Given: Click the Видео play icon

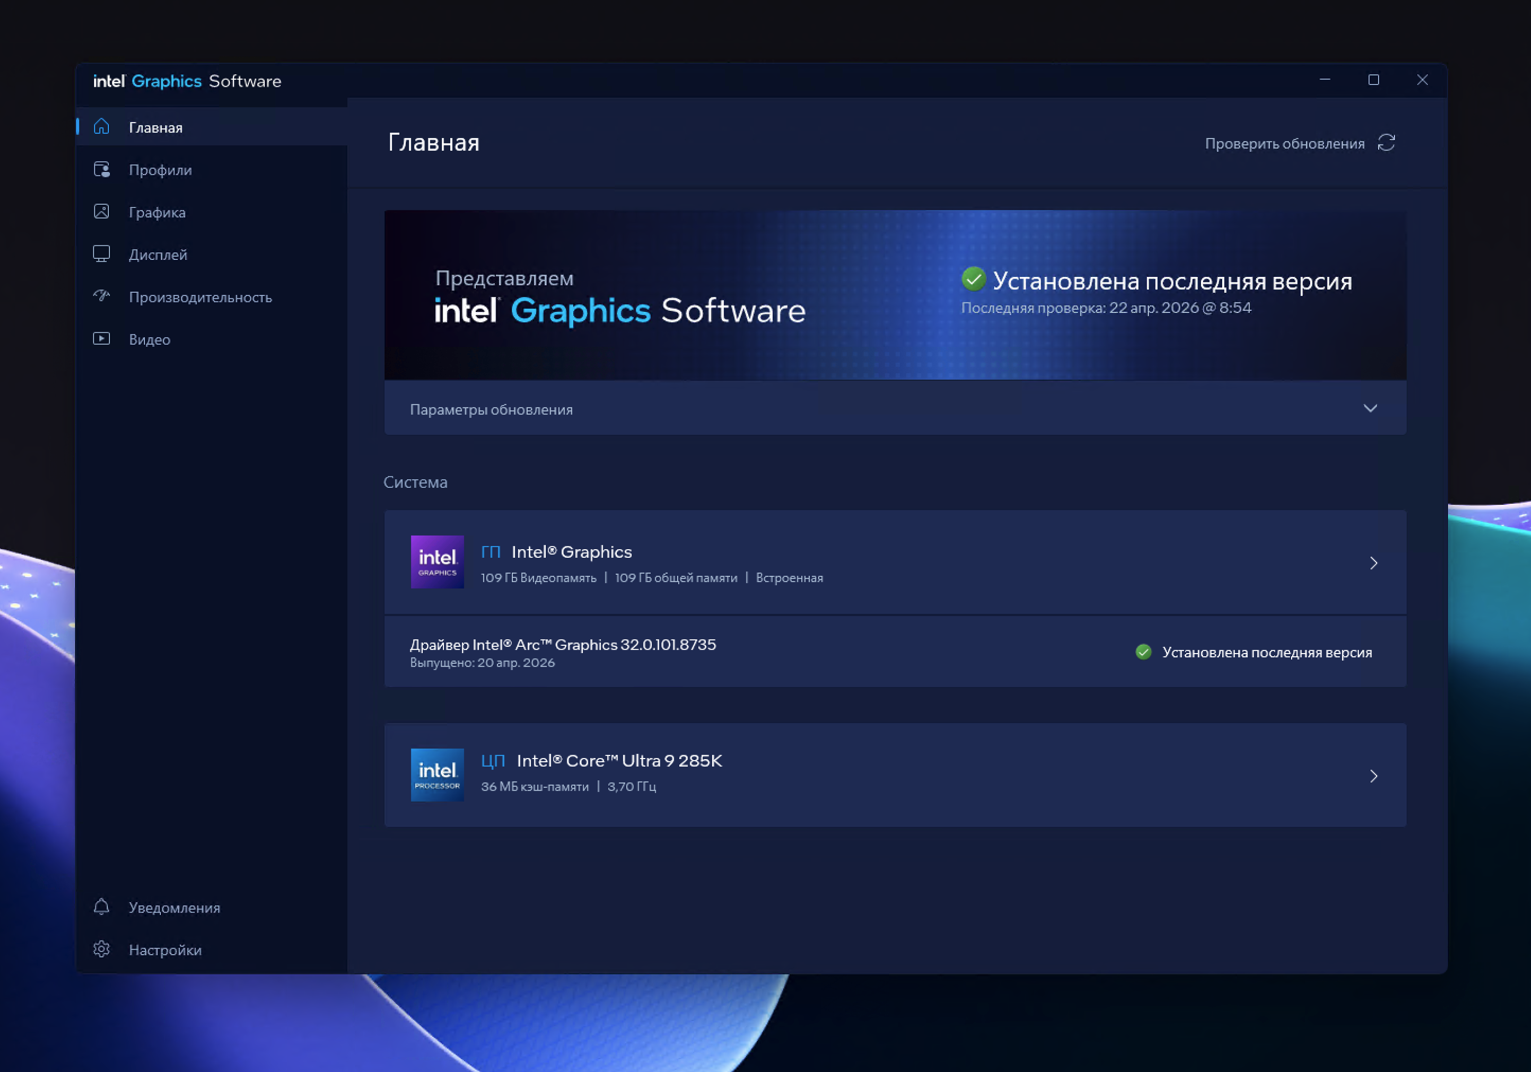Looking at the screenshot, I should tap(101, 339).
